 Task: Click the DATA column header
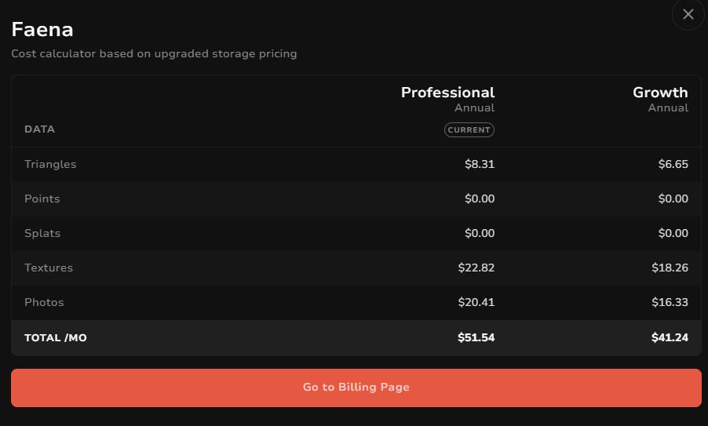click(40, 129)
